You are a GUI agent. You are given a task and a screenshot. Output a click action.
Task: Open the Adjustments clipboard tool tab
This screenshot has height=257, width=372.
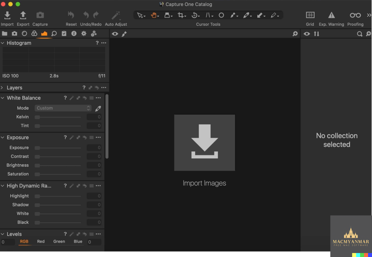point(64,34)
